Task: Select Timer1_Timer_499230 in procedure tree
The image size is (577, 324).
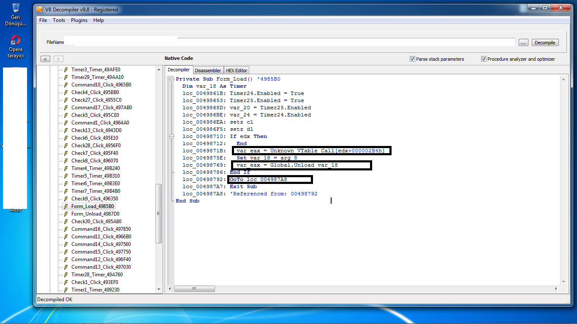Action: [95, 290]
